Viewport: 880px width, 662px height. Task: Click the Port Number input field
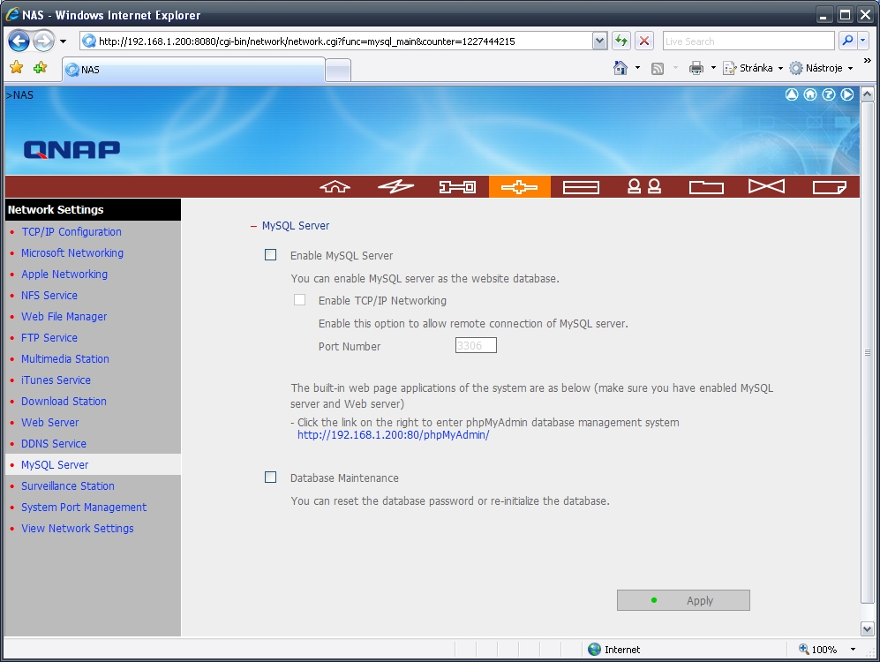click(x=476, y=345)
